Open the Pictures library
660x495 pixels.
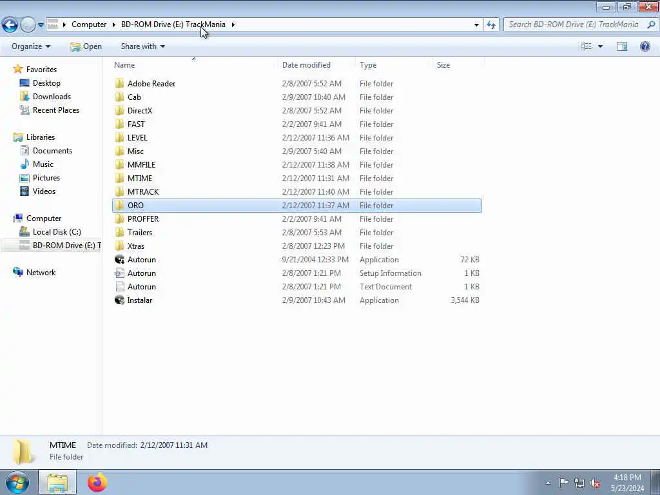click(46, 178)
